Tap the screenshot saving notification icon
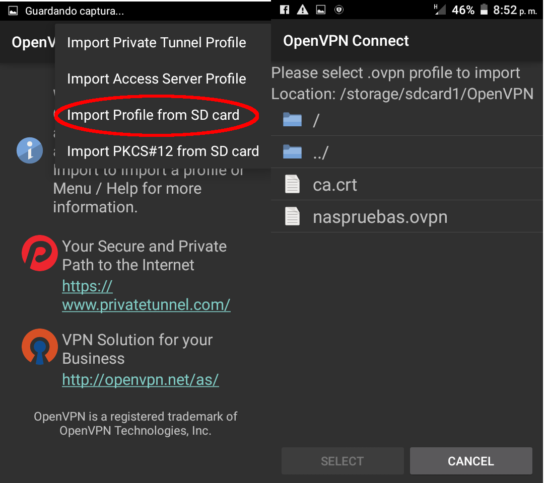Viewport: 544px width, 483px height. [x=13, y=11]
